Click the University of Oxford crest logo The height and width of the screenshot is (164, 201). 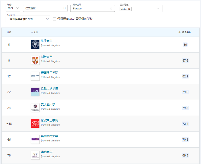(x=35, y=45)
